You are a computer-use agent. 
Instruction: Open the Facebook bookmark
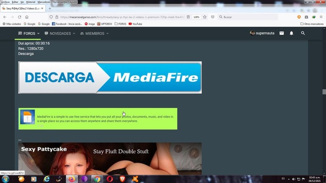click(67, 24)
